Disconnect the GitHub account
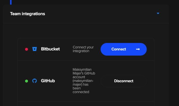 click(x=124, y=81)
